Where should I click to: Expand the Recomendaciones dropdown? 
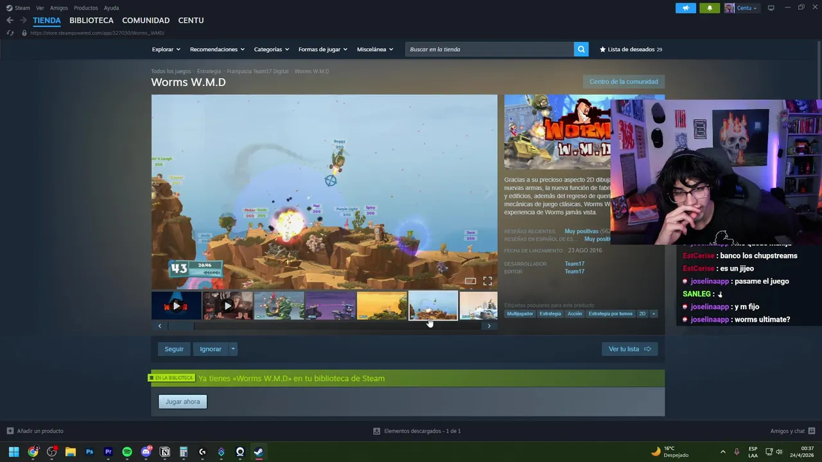pyautogui.click(x=218, y=49)
